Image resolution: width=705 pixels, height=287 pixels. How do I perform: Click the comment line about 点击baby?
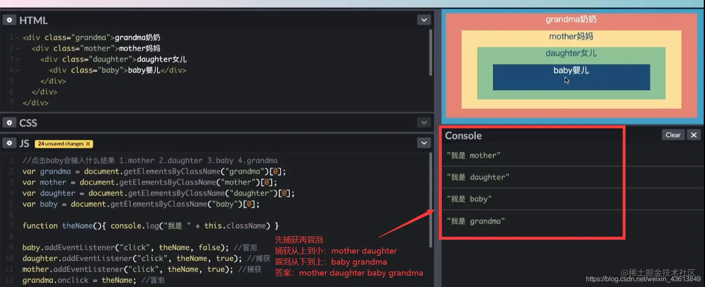[150, 160]
